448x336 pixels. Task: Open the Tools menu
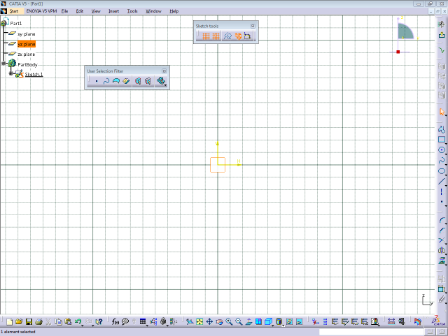pyautogui.click(x=132, y=11)
